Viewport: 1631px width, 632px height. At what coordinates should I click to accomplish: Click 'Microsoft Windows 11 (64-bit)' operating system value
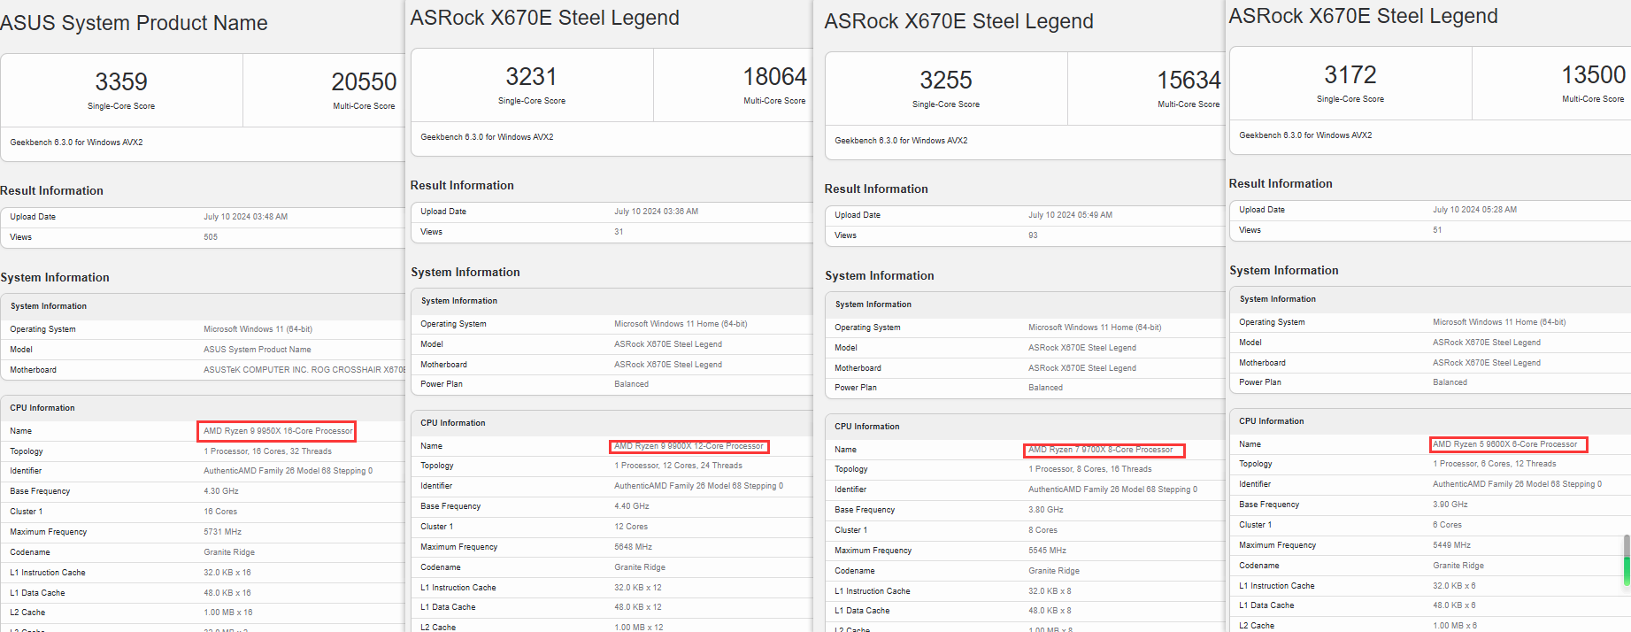point(258,329)
